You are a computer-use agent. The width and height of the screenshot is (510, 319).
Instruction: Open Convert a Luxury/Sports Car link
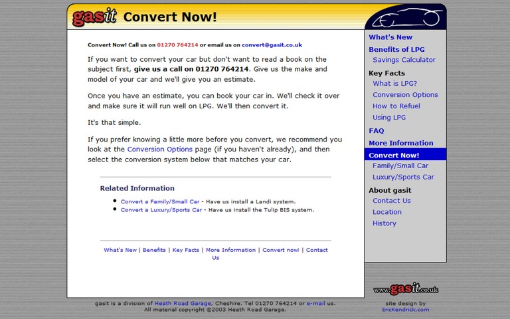tap(161, 210)
